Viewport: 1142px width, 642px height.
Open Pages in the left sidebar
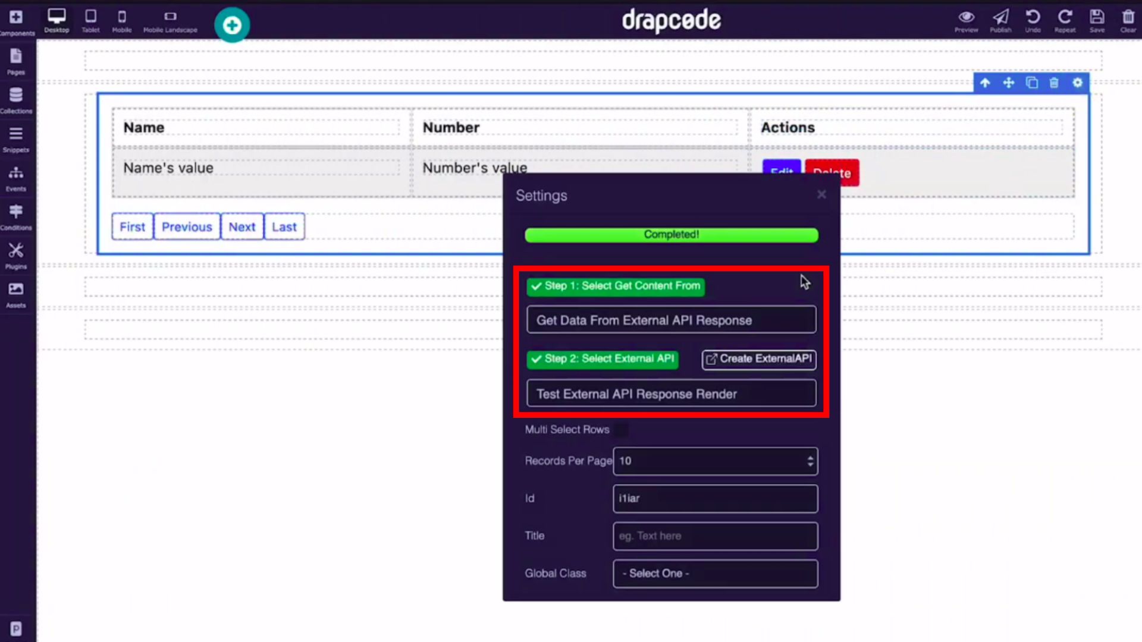pos(16,62)
